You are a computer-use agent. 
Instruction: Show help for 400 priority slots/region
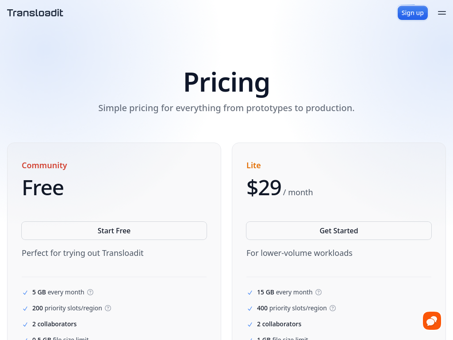point(333,308)
